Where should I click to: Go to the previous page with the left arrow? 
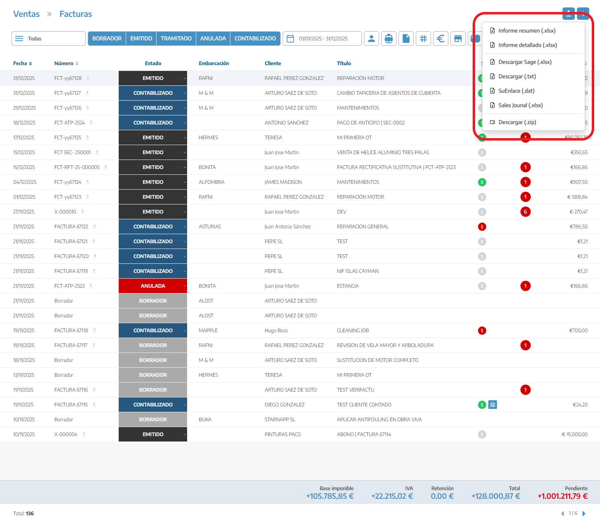pyautogui.click(x=562, y=514)
